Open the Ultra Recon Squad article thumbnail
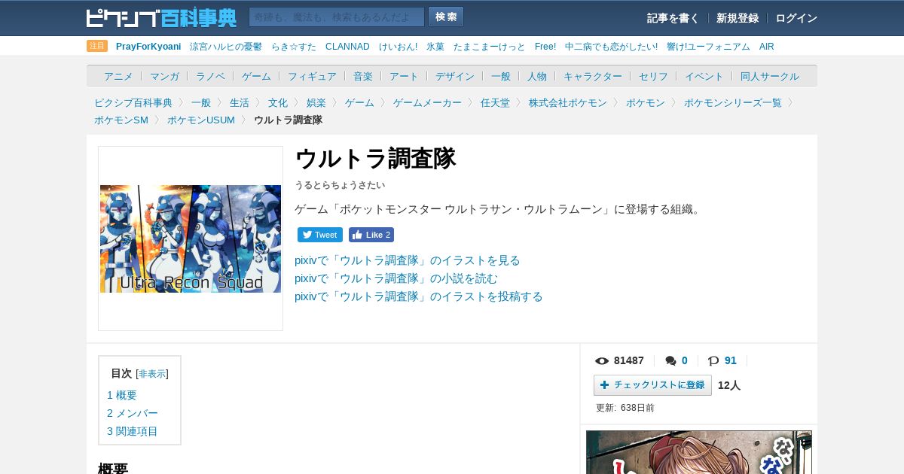The width and height of the screenshot is (904, 474). pyautogui.click(x=191, y=239)
